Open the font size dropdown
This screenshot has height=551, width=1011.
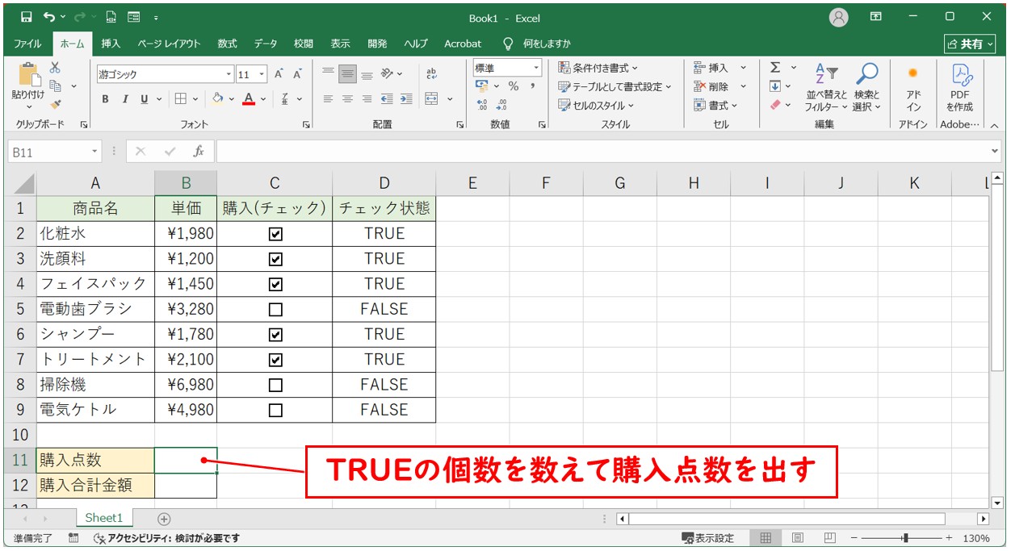point(262,74)
